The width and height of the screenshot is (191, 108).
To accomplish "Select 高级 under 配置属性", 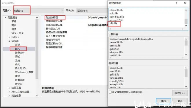I will [14, 25].
